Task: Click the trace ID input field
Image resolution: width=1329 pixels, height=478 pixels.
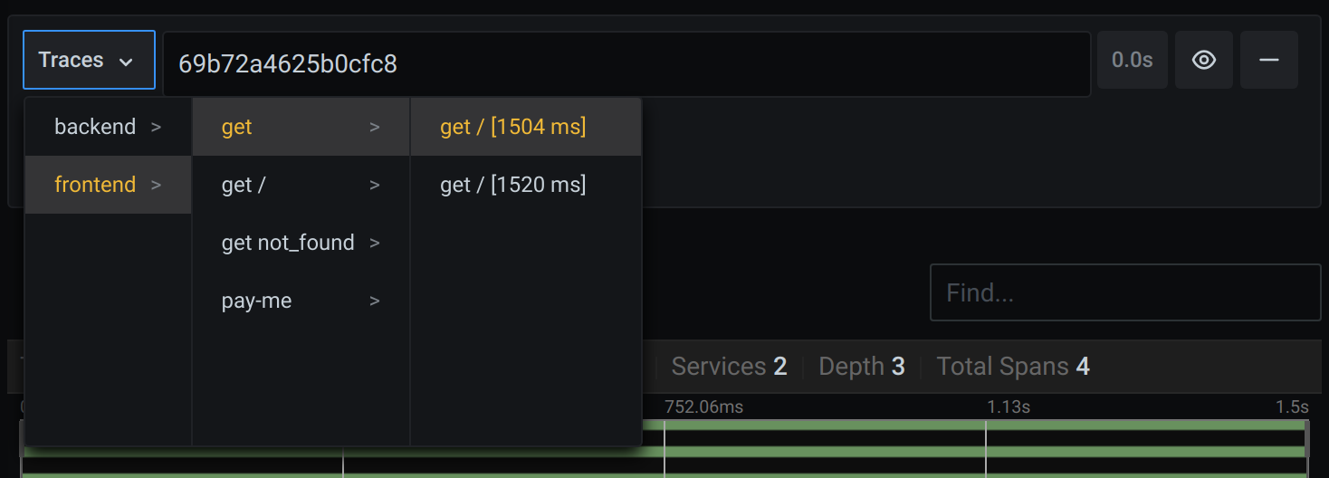Action: [x=625, y=63]
